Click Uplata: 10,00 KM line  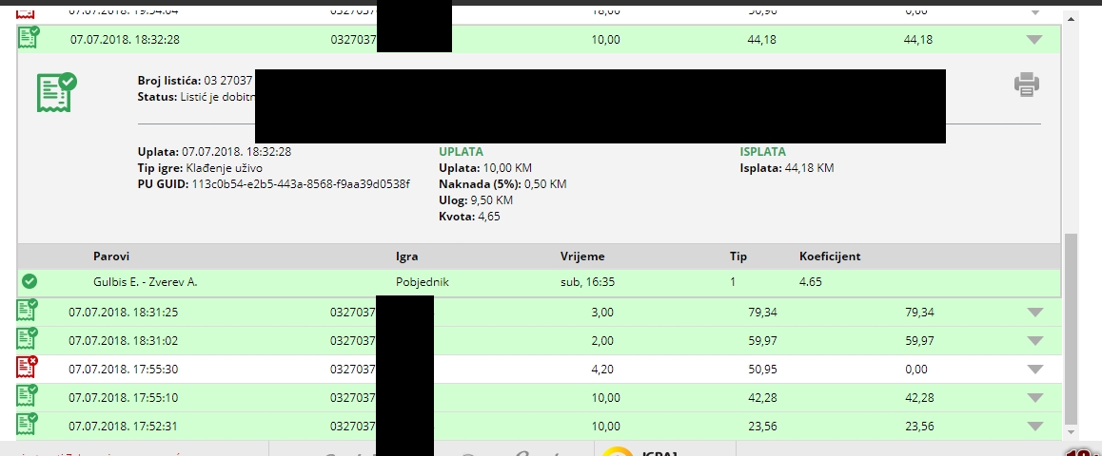click(x=485, y=167)
